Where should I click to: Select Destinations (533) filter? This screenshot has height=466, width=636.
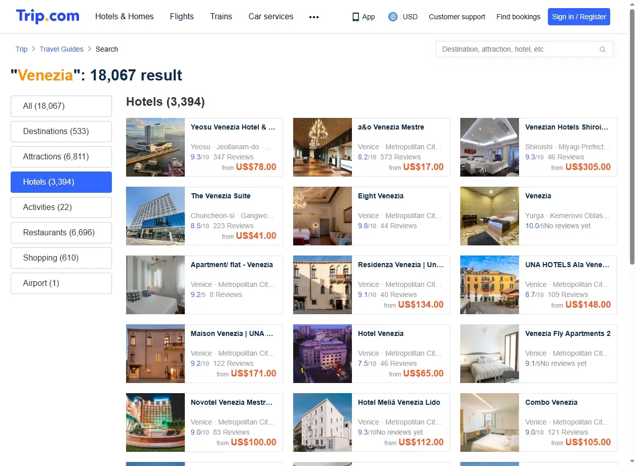coord(61,132)
